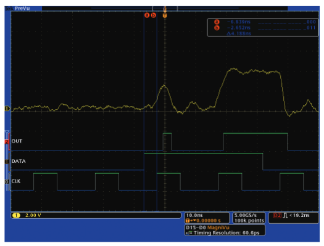Click the digital group handle above OUT channel
Viewport: 324px width, 246px height.
pos(7,132)
